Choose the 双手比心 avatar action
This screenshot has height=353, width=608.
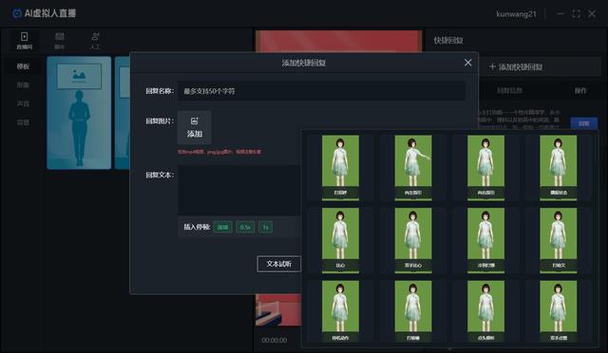coord(413,240)
